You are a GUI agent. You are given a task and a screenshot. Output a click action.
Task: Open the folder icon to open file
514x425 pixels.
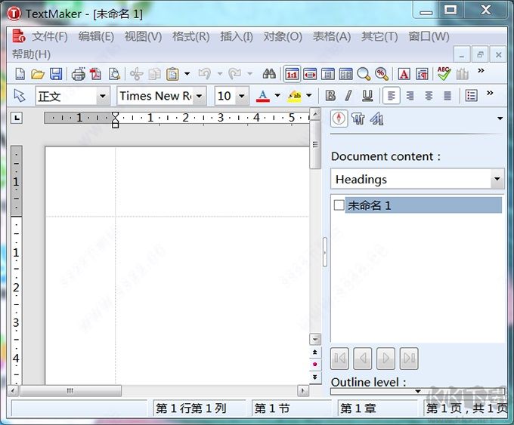tap(38, 74)
